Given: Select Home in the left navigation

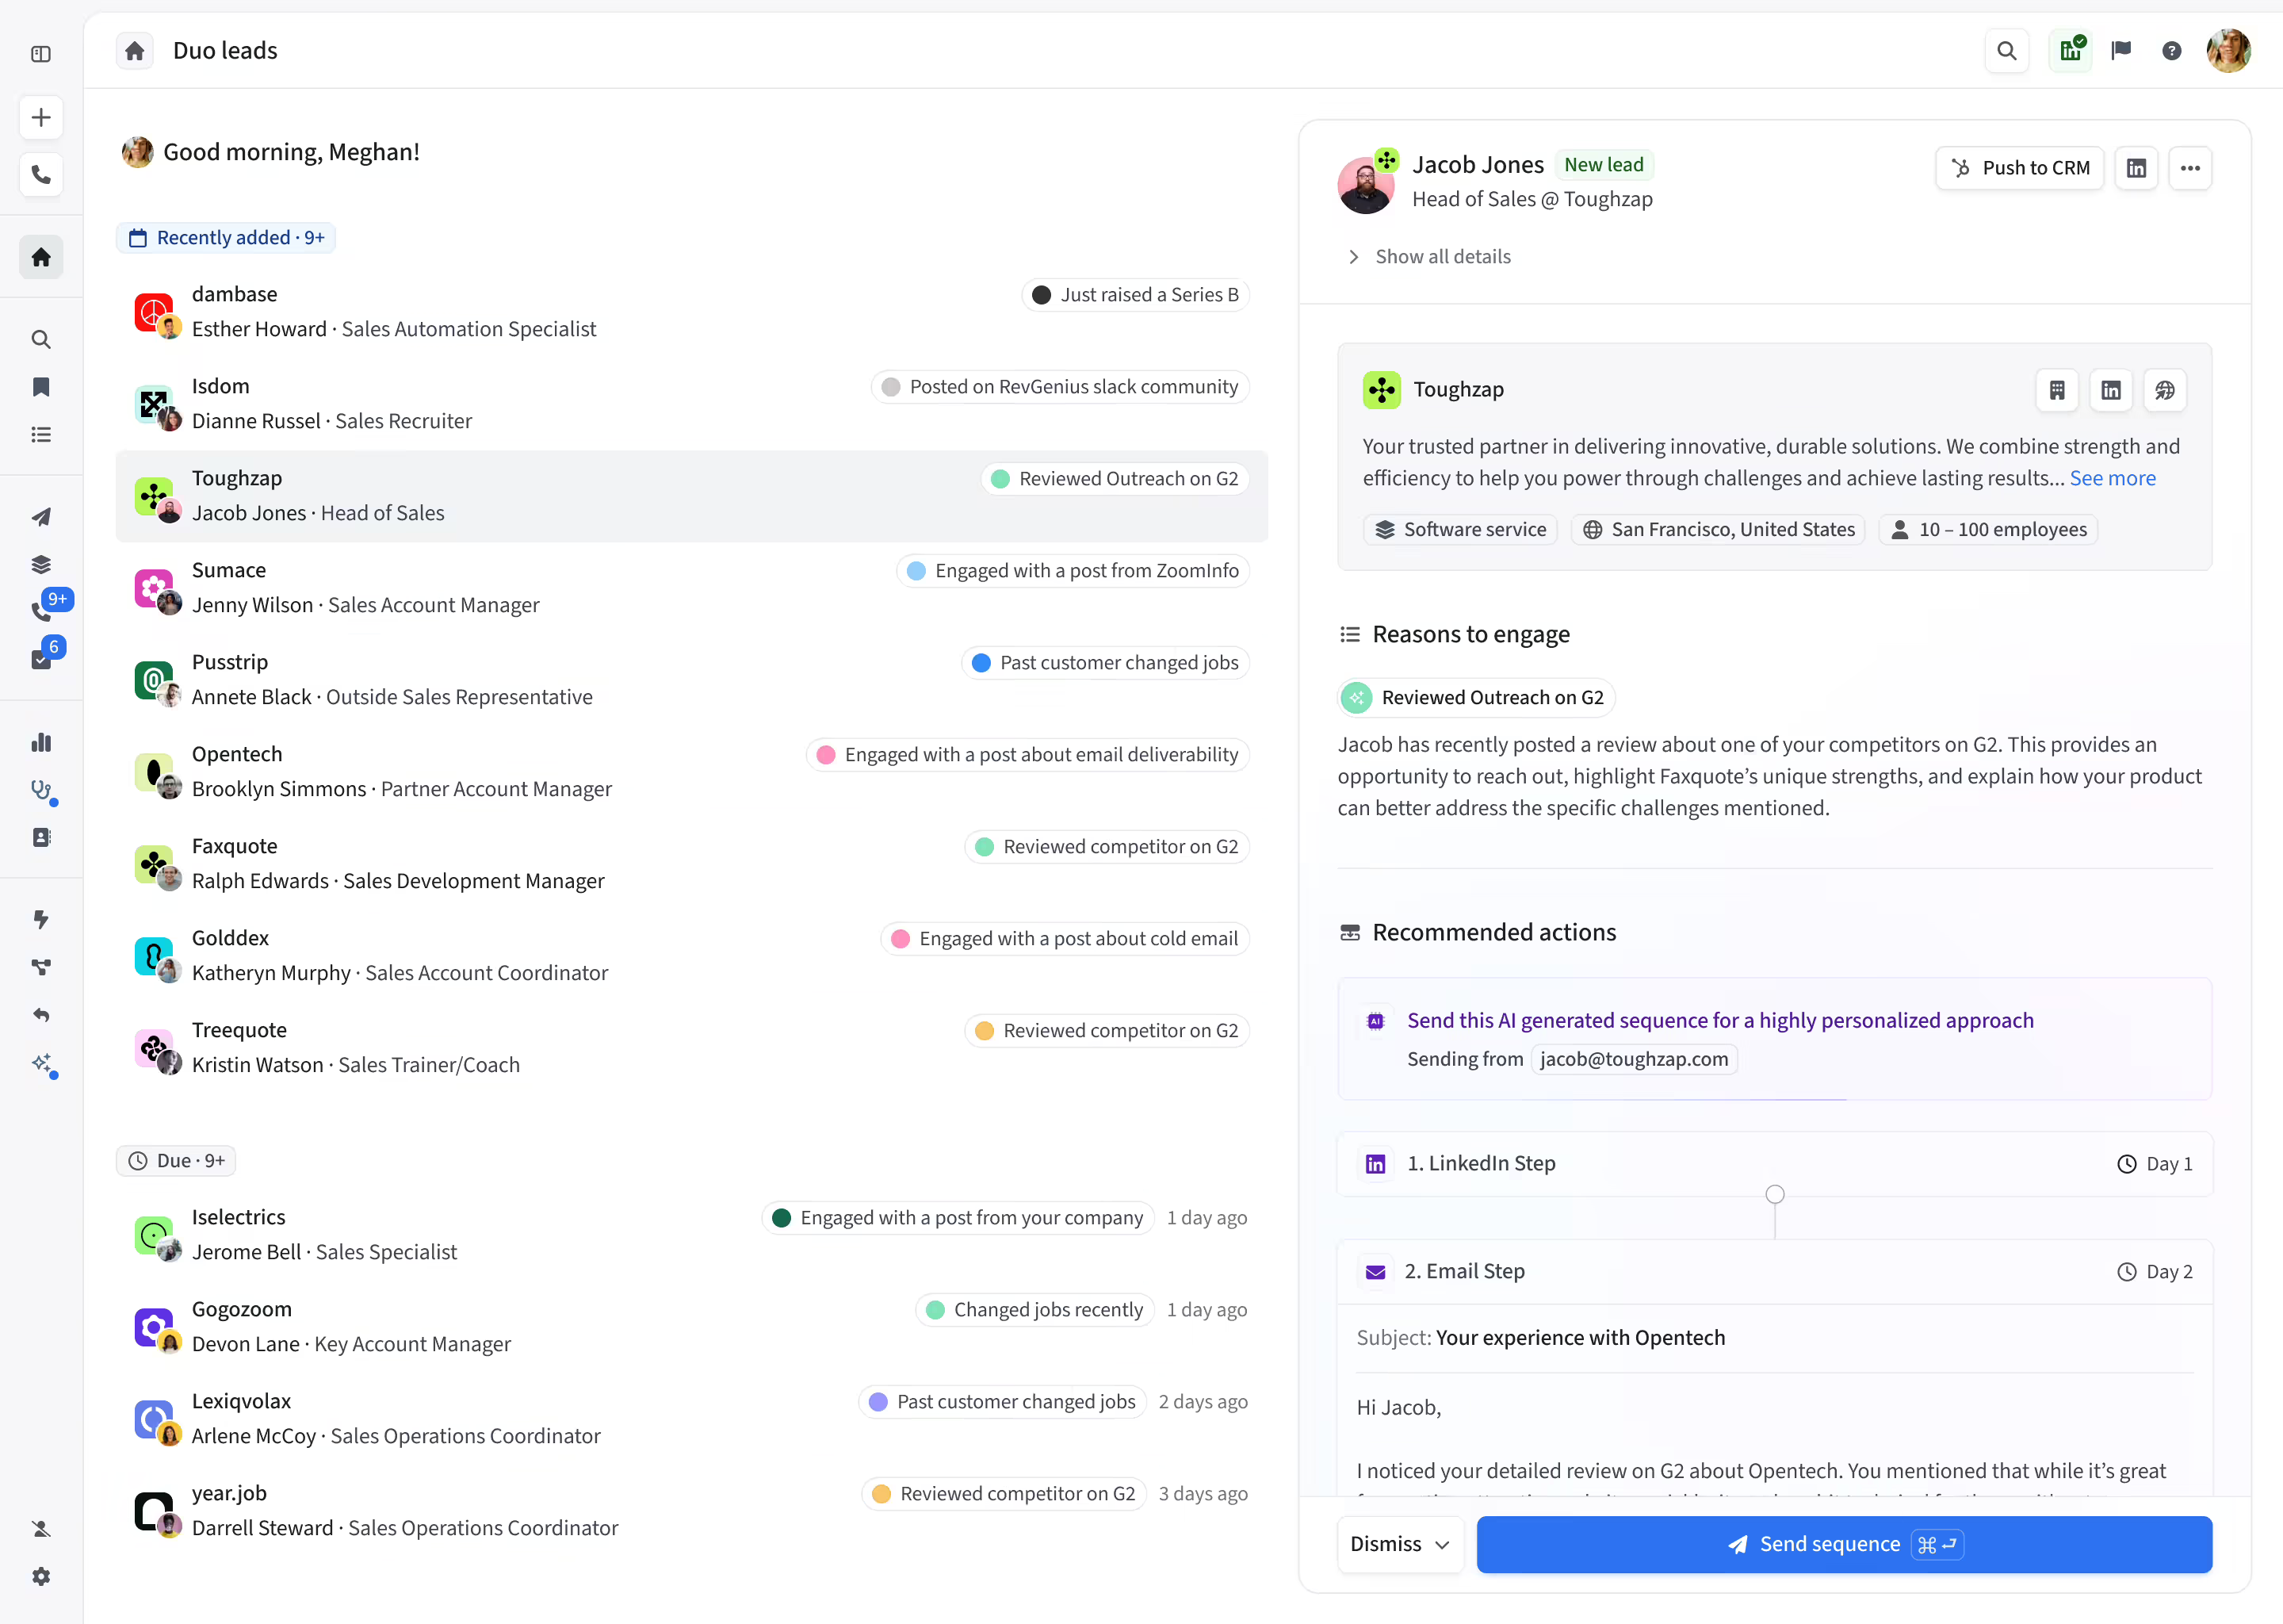Looking at the screenshot, I should click(x=41, y=257).
